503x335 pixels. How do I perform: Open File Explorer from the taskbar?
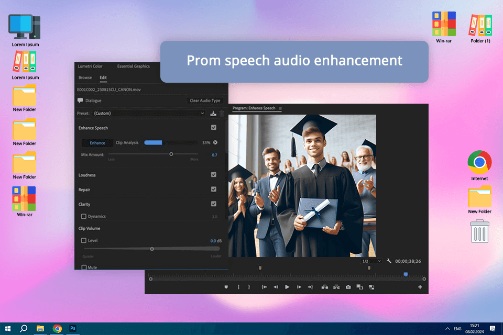(x=40, y=329)
